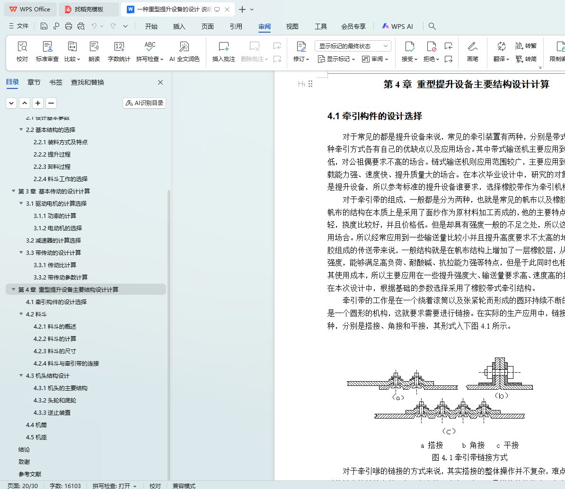Jump to 4.1 牵引构件的设计选择 in outline
Screen dimensions: 565x489
point(56,302)
